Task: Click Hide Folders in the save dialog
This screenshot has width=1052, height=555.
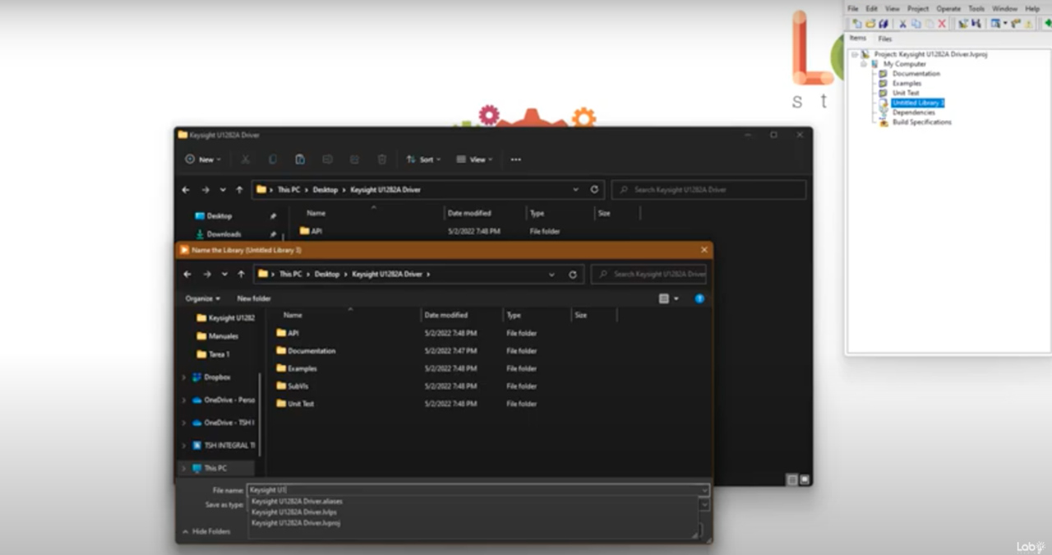Action: (206, 532)
